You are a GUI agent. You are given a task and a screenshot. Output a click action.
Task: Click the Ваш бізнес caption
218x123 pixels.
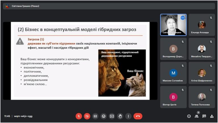(135, 71)
